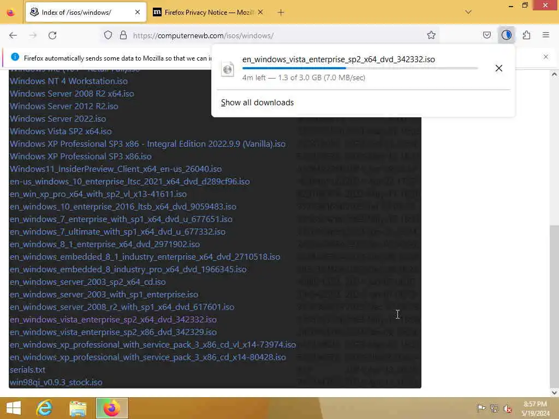
Task: Download Windows Server 2012 R2.iso
Action: pyautogui.click(x=64, y=106)
